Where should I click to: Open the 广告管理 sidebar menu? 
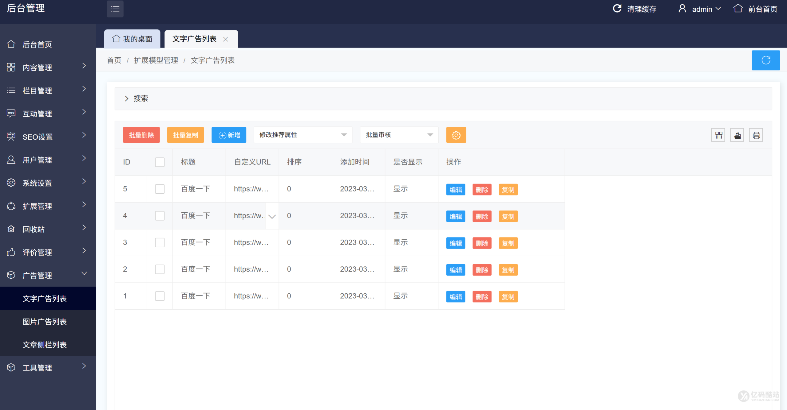pyautogui.click(x=37, y=275)
